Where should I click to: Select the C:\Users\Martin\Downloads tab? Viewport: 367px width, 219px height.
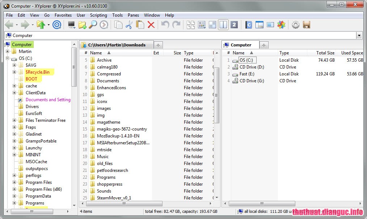click(116, 45)
